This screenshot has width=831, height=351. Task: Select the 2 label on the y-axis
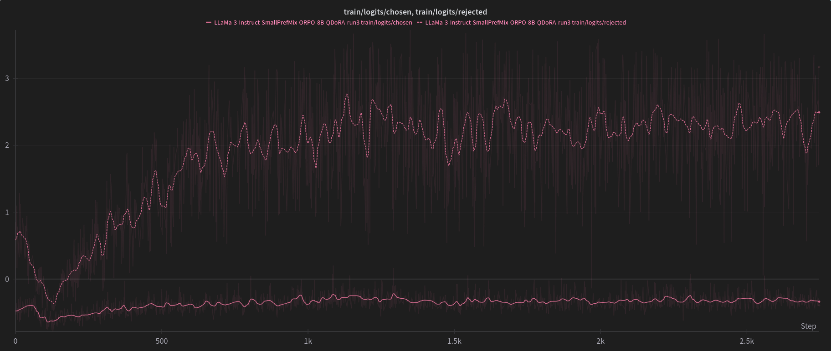click(7, 145)
